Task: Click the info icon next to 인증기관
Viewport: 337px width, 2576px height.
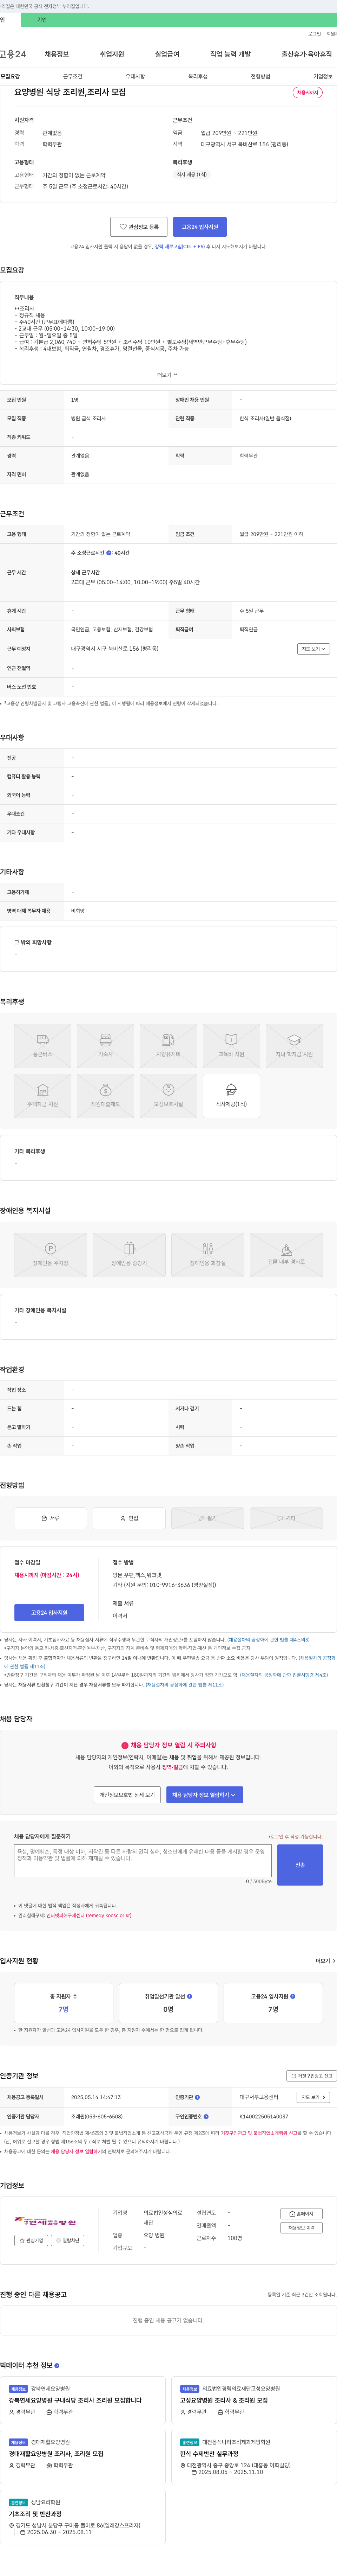Action: coord(197,2097)
